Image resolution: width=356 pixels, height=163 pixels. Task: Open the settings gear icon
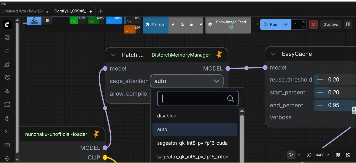pos(7,159)
